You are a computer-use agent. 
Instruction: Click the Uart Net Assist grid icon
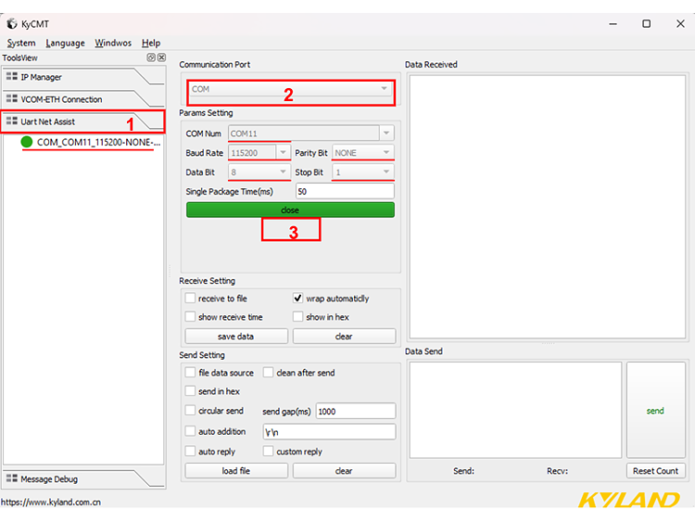(12, 121)
